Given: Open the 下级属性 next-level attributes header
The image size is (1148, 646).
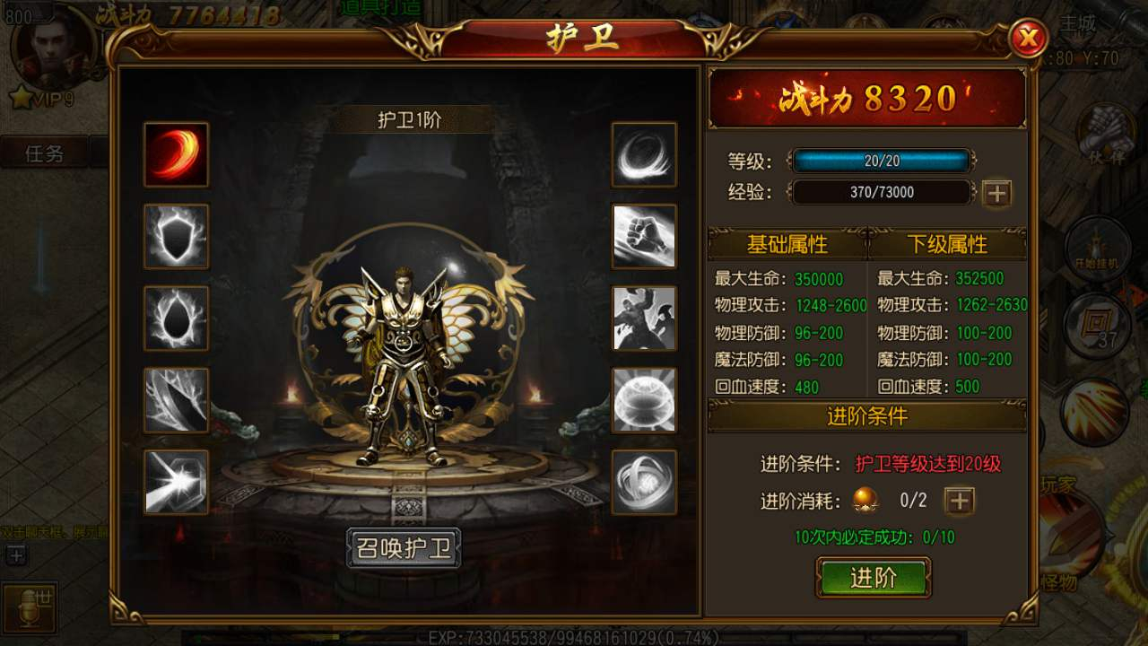Looking at the screenshot, I should click(947, 244).
